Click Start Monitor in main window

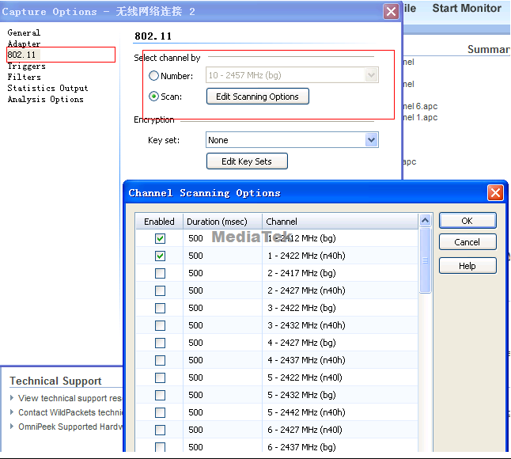click(467, 8)
